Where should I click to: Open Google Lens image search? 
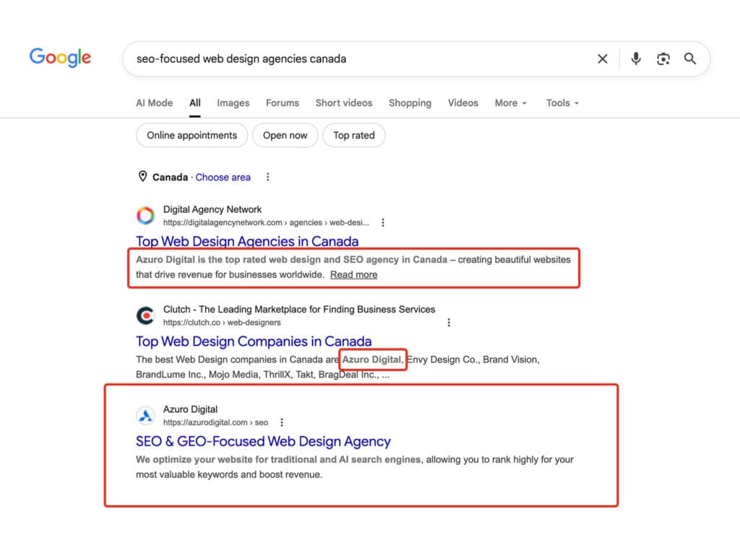click(x=663, y=59)
